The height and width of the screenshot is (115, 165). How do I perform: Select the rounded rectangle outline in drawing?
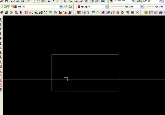pyautogui.click(x=85, y=54)
